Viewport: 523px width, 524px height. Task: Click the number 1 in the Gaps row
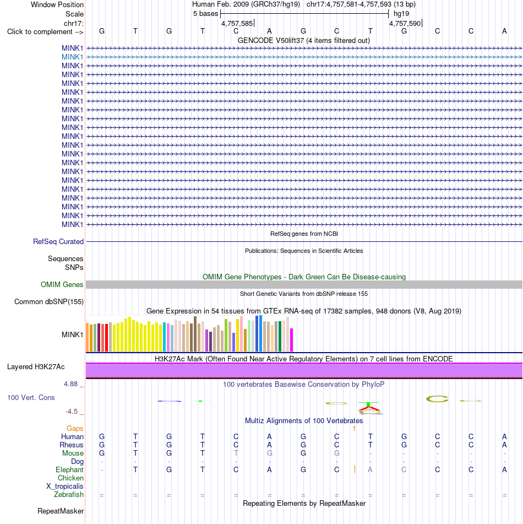[x=354, y=429]
